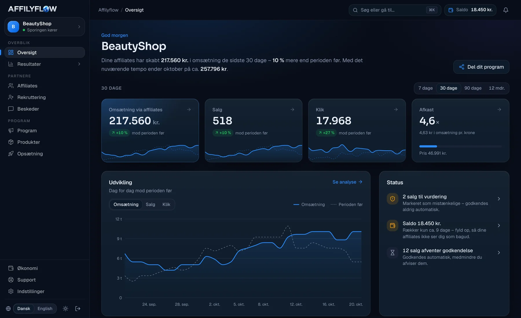The image size is (521, 318).
Task: Click the Del dit program button
Action: (x=481, y=67)
